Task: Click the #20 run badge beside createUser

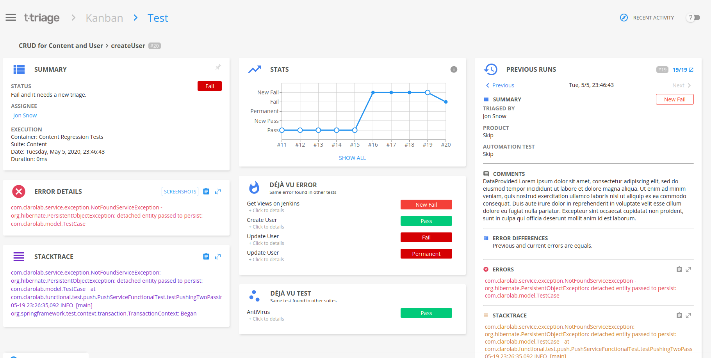Action: pyautogui.click(x=155, y=46)
